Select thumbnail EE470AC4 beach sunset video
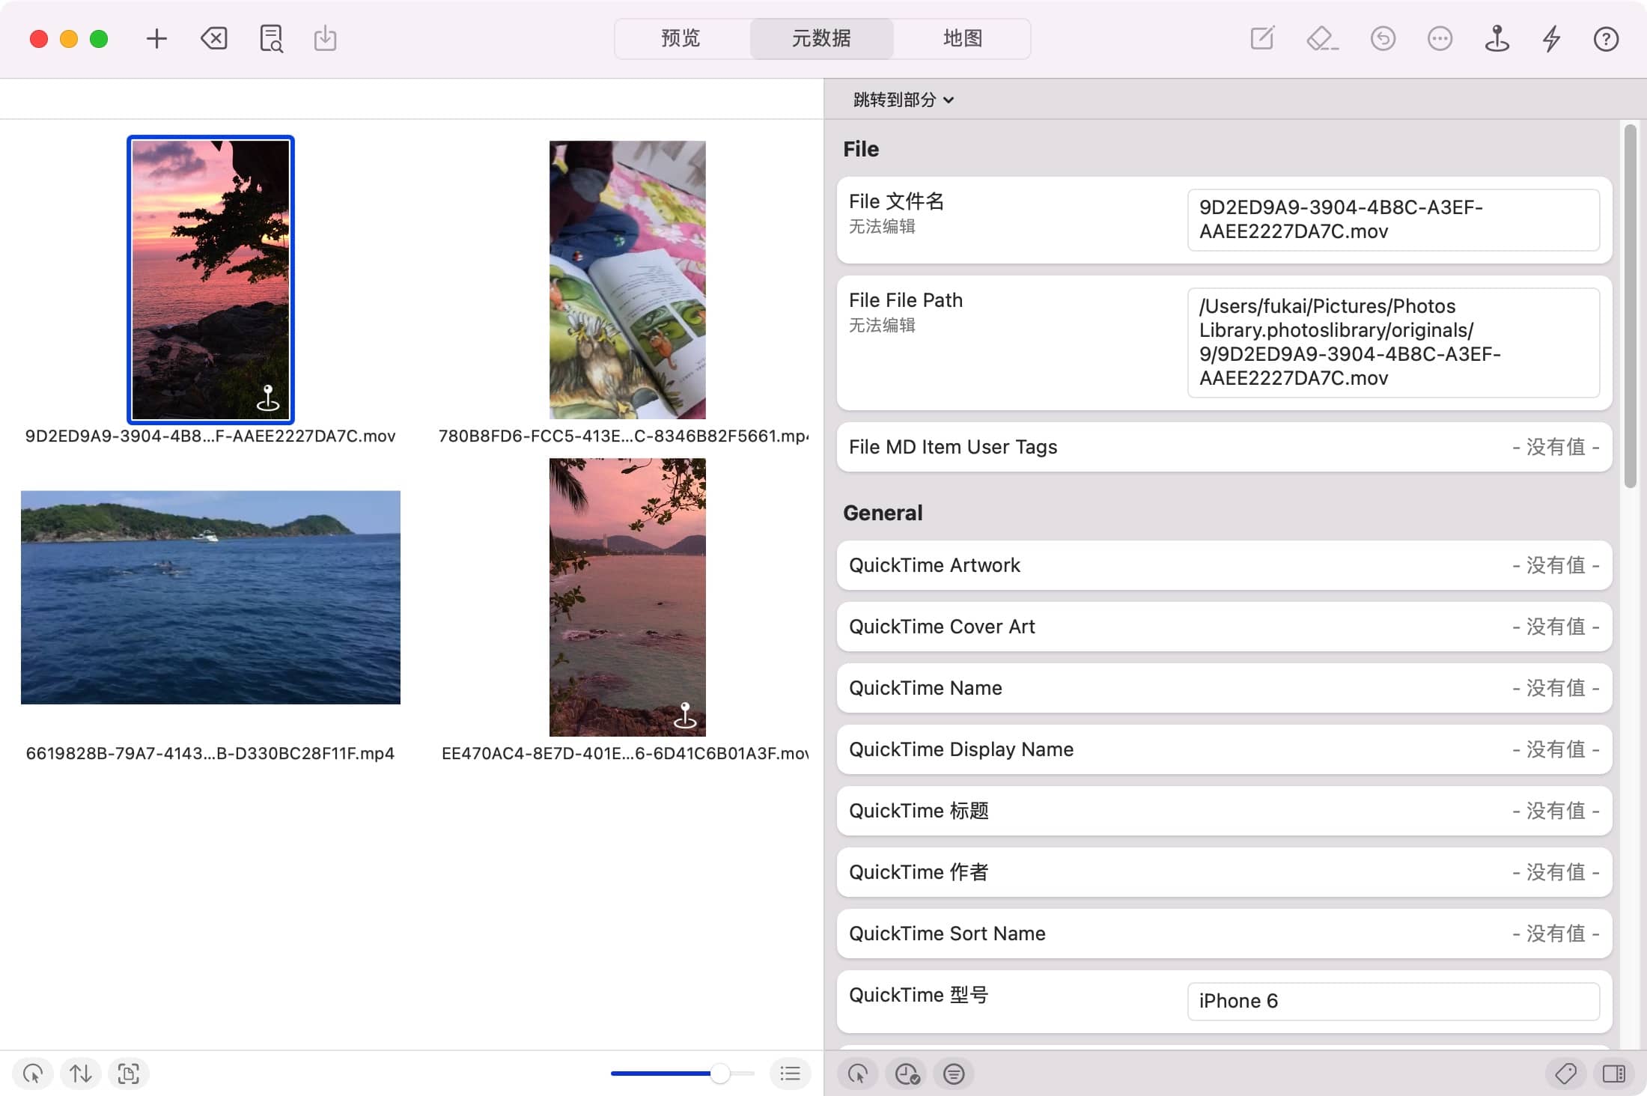 coord(627,597)
